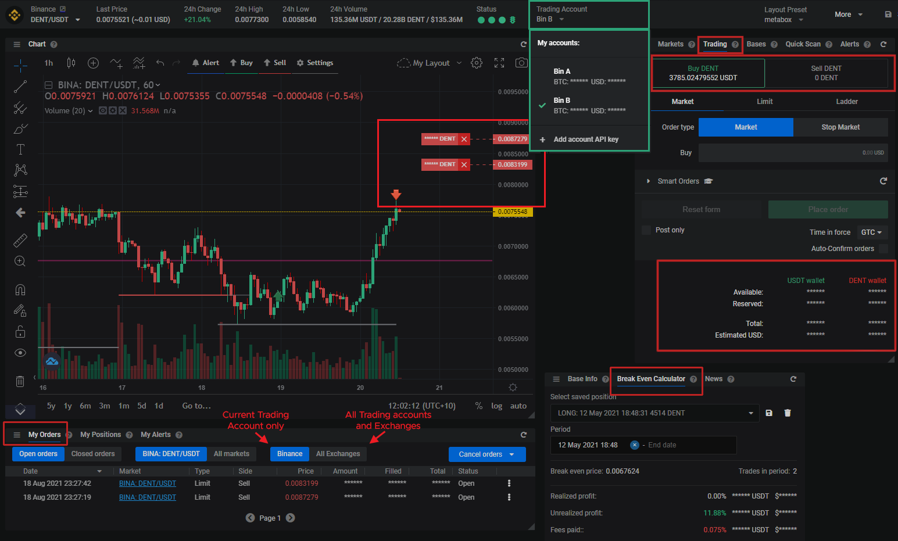Screen dimensions: 898x541
Task: Cancel the 0.0083199 DENT order on chart
Action: [x=464, y=164]
